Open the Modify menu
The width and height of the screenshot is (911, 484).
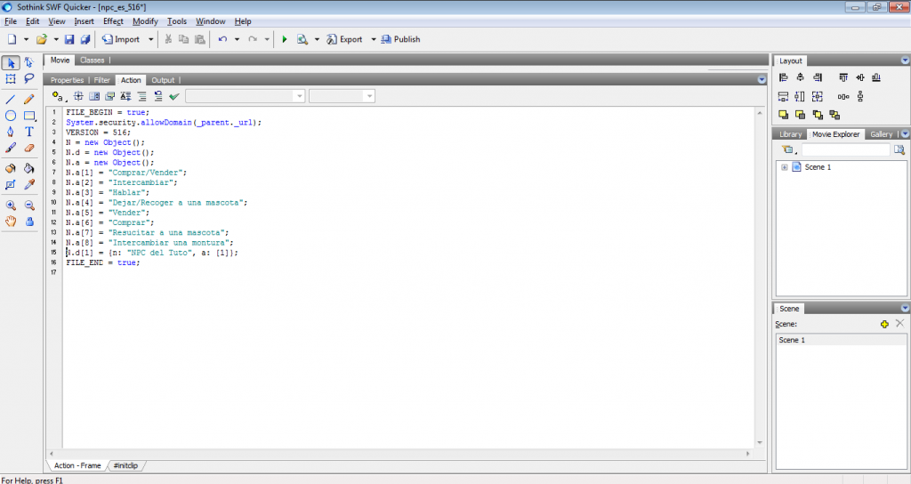[145, 21]
